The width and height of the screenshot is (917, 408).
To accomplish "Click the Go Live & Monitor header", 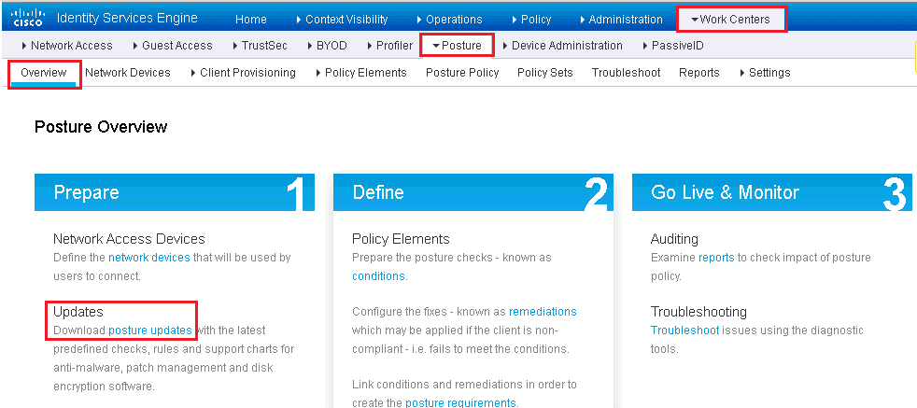I will click(x=772, y=192).
